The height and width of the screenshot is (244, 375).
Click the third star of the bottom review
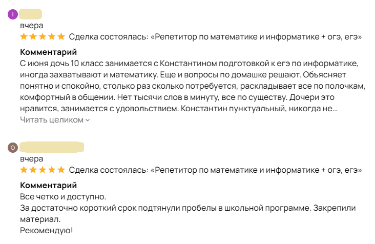(x=43, y=170)
